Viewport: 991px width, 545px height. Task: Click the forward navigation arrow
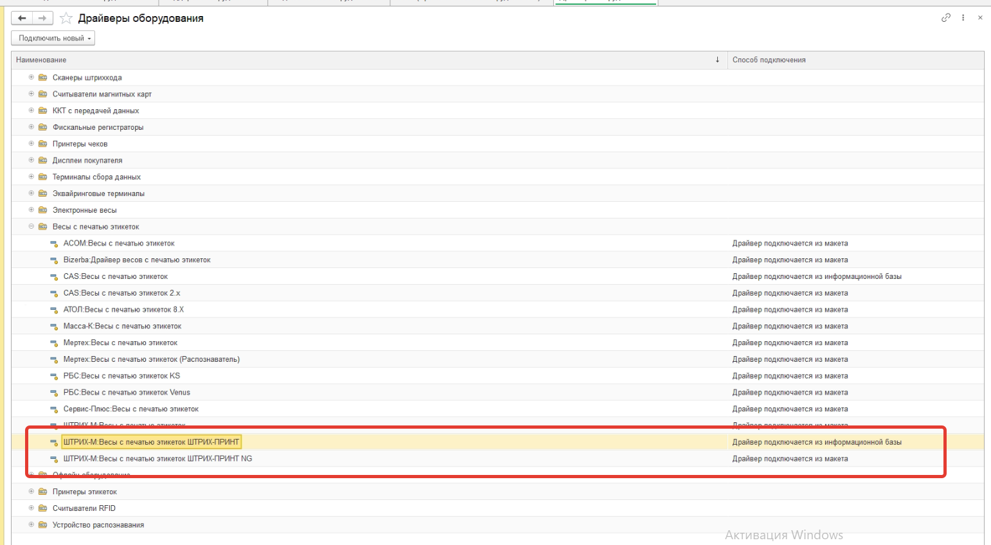coord(42,18)
